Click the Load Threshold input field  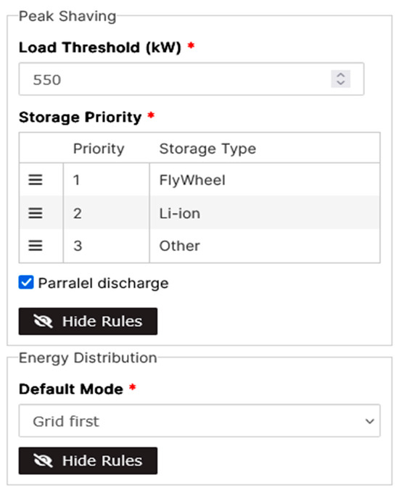pos(192,79)
